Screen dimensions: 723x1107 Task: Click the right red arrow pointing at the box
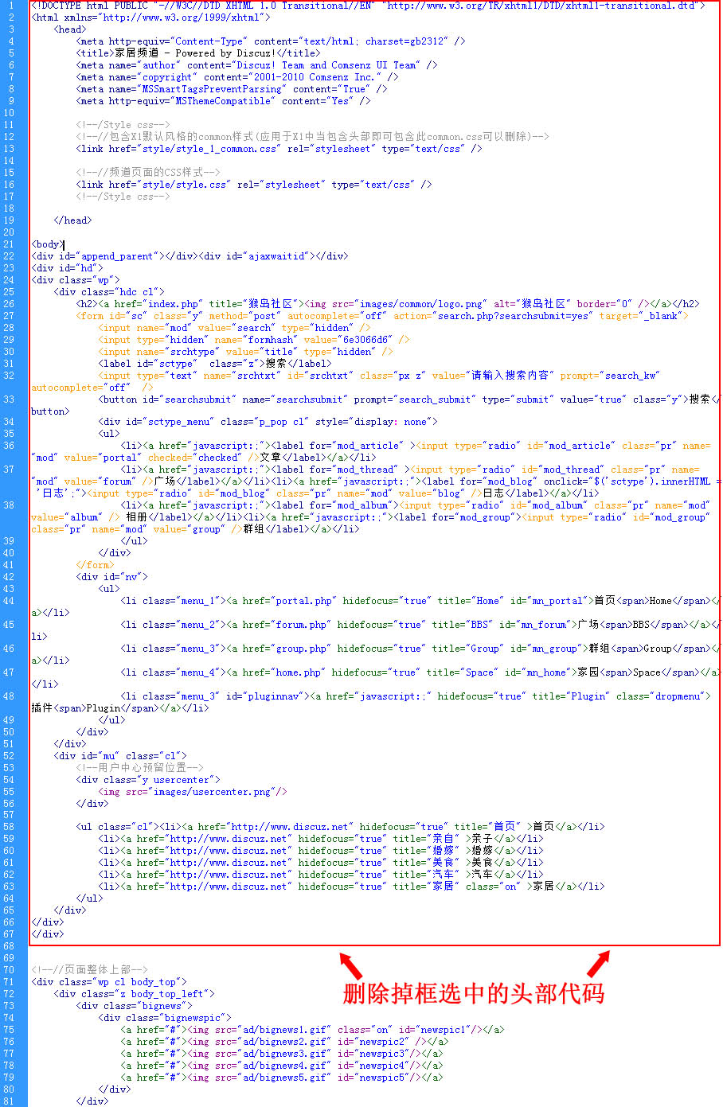tap(598, 964)
